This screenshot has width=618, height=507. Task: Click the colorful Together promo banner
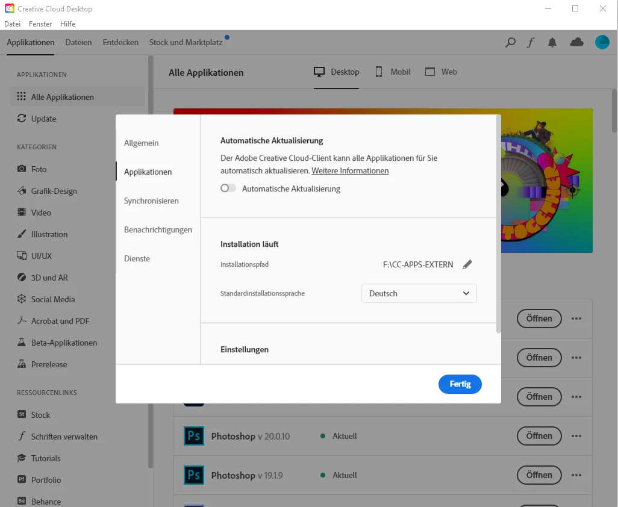pos(547,181)
